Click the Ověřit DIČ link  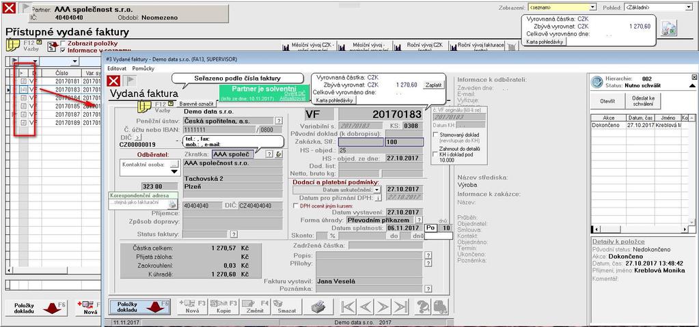point(295,93)
